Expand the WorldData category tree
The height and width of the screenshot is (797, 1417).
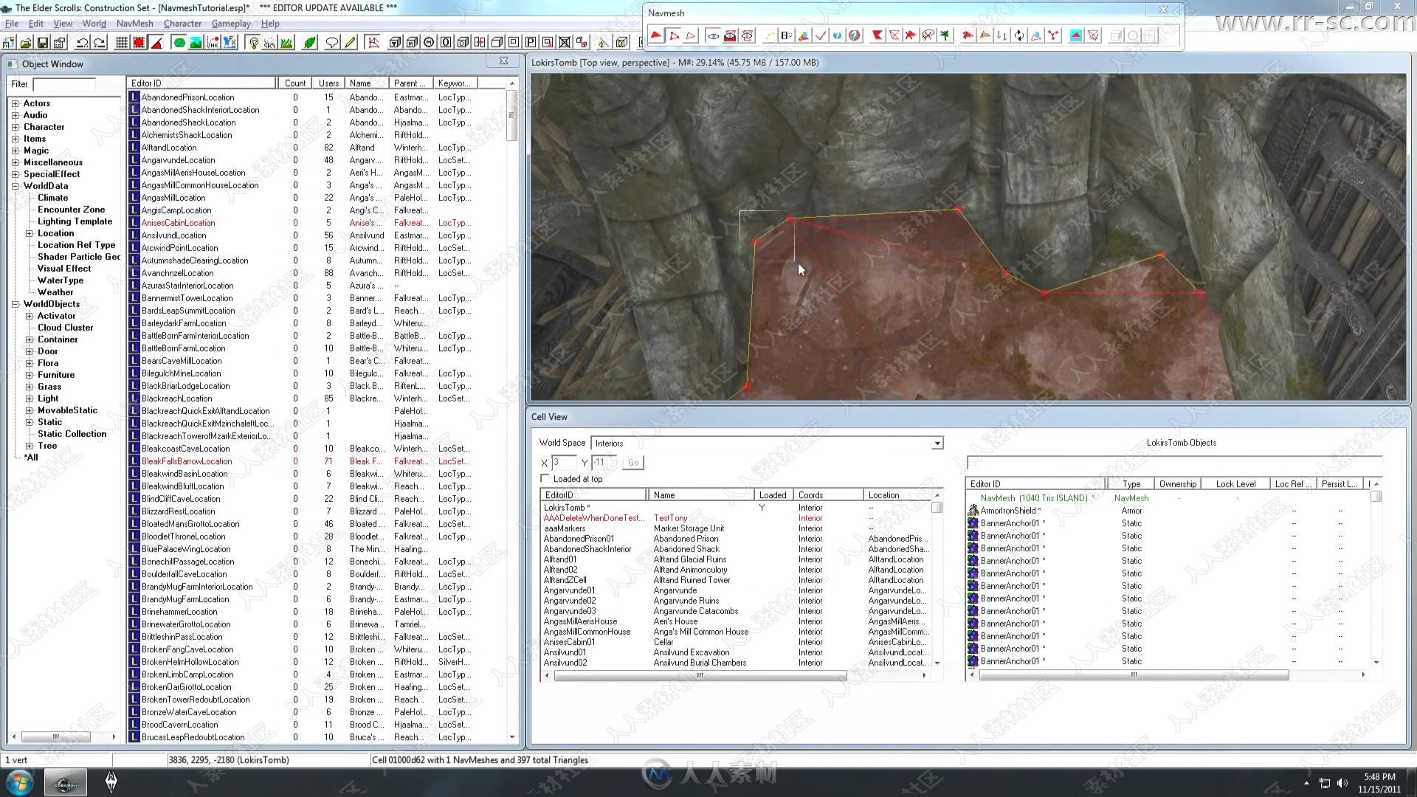pyautogui.click(x=15, y=185)
